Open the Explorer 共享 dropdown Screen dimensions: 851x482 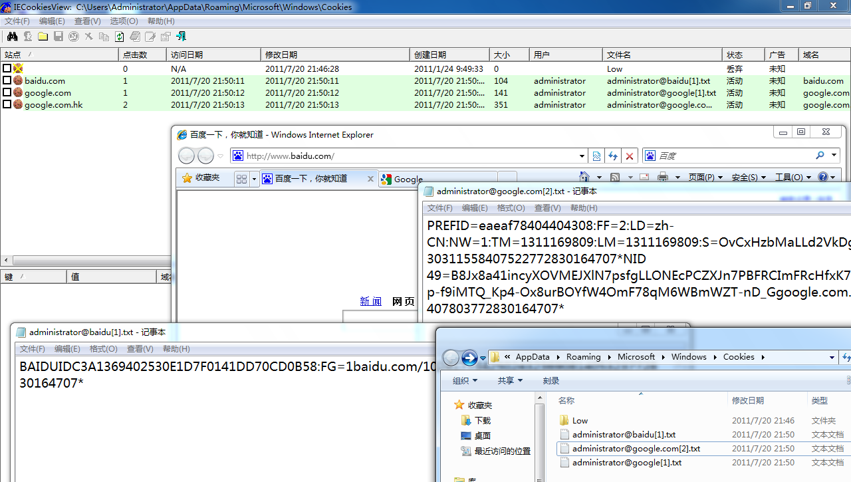(510, 381)
